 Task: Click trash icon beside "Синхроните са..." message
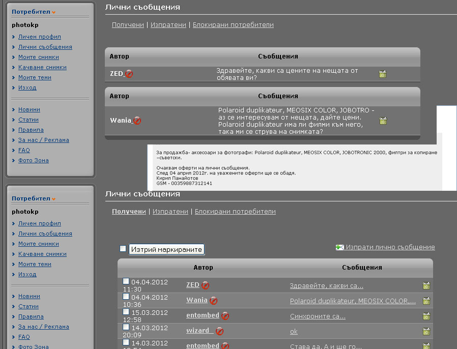(426, 316)
